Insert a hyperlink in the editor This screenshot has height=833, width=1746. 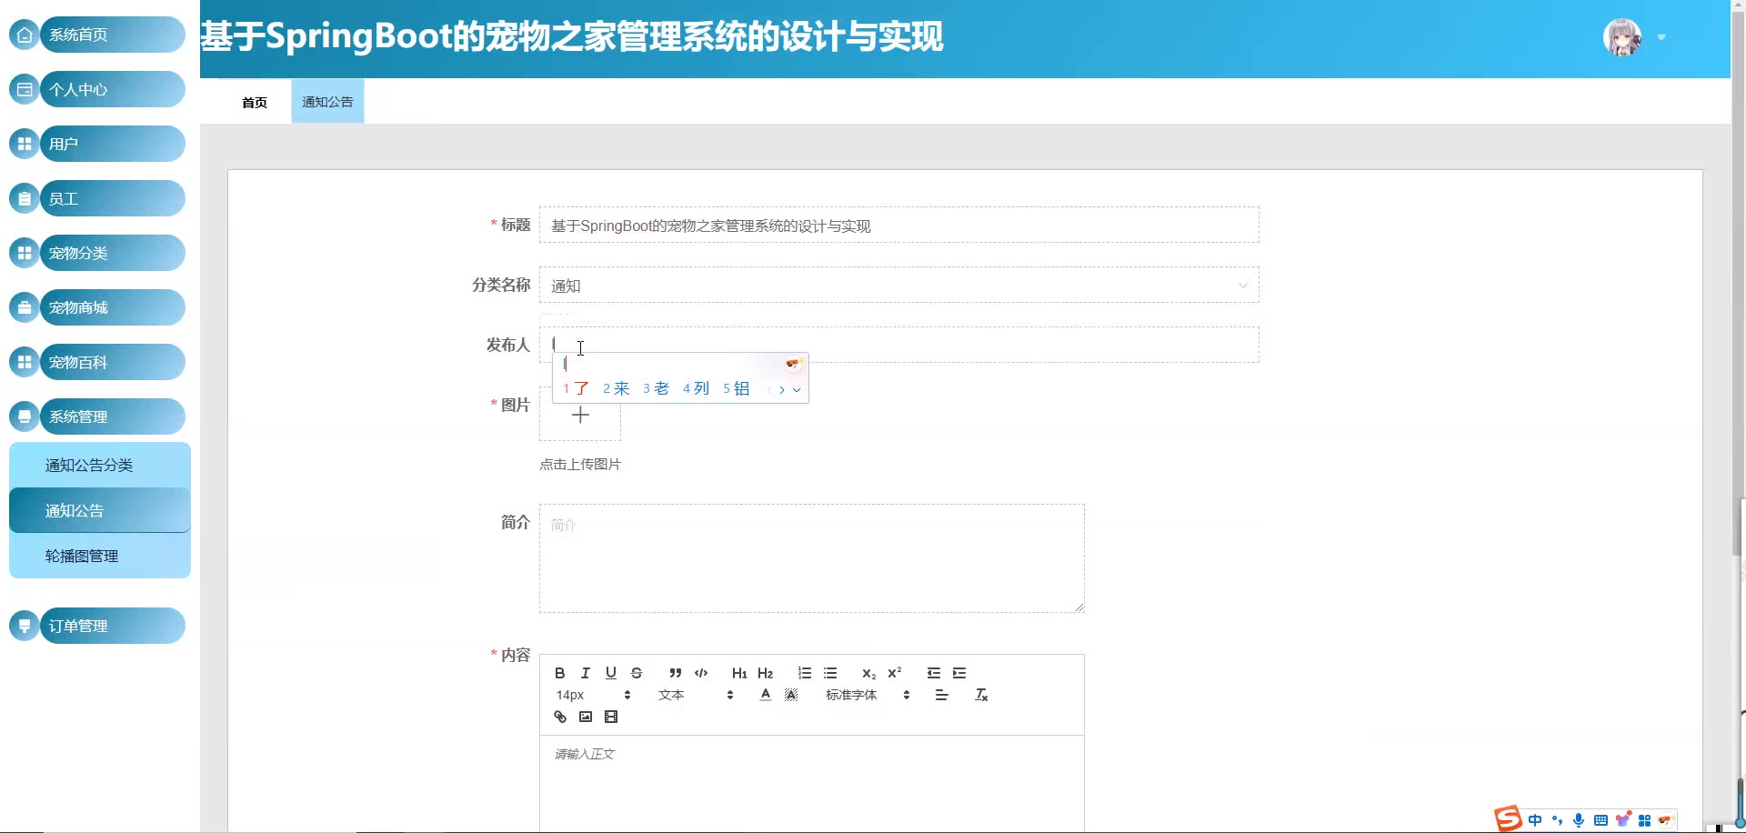point(560,717)
